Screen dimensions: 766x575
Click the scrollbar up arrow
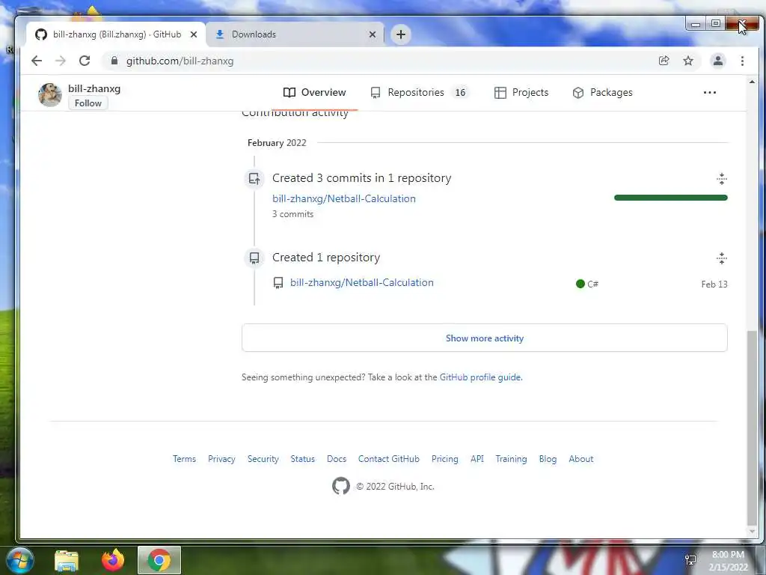tap(752, 82)
